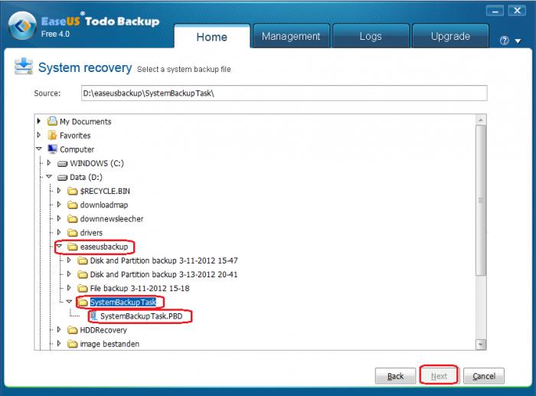Viewport: 536px width, 396px height.
Task: Collapse the Data (D:) drive
Action: coord(49,176)
